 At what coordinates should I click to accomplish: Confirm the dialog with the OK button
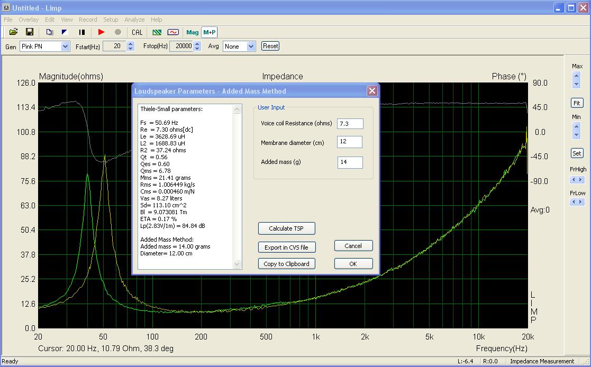(353, 264)
